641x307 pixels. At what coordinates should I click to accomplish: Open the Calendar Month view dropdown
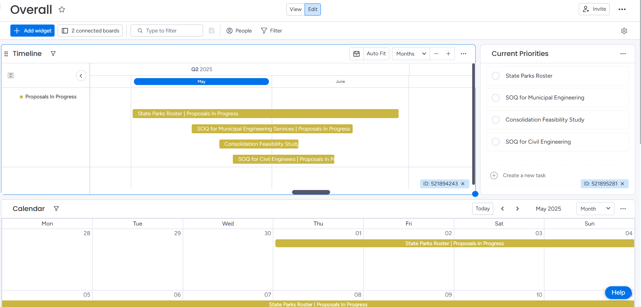click(x=595, y=209)
